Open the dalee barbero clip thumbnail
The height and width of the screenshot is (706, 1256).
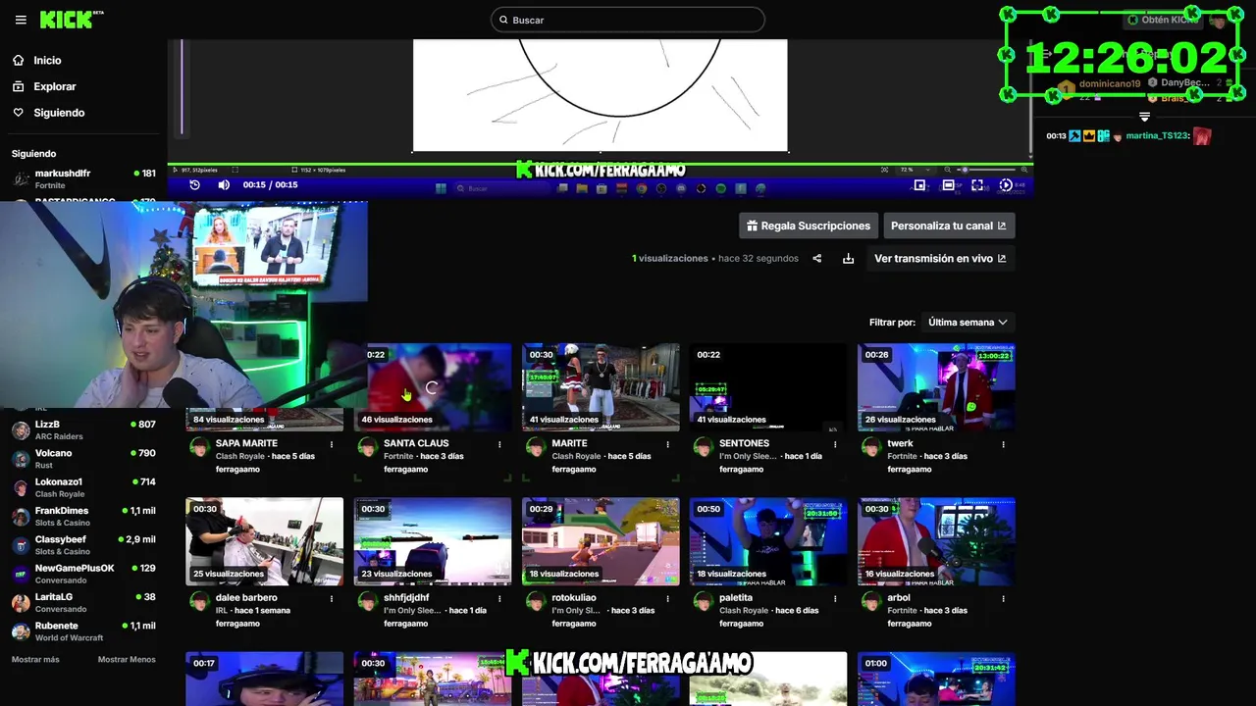265,541
